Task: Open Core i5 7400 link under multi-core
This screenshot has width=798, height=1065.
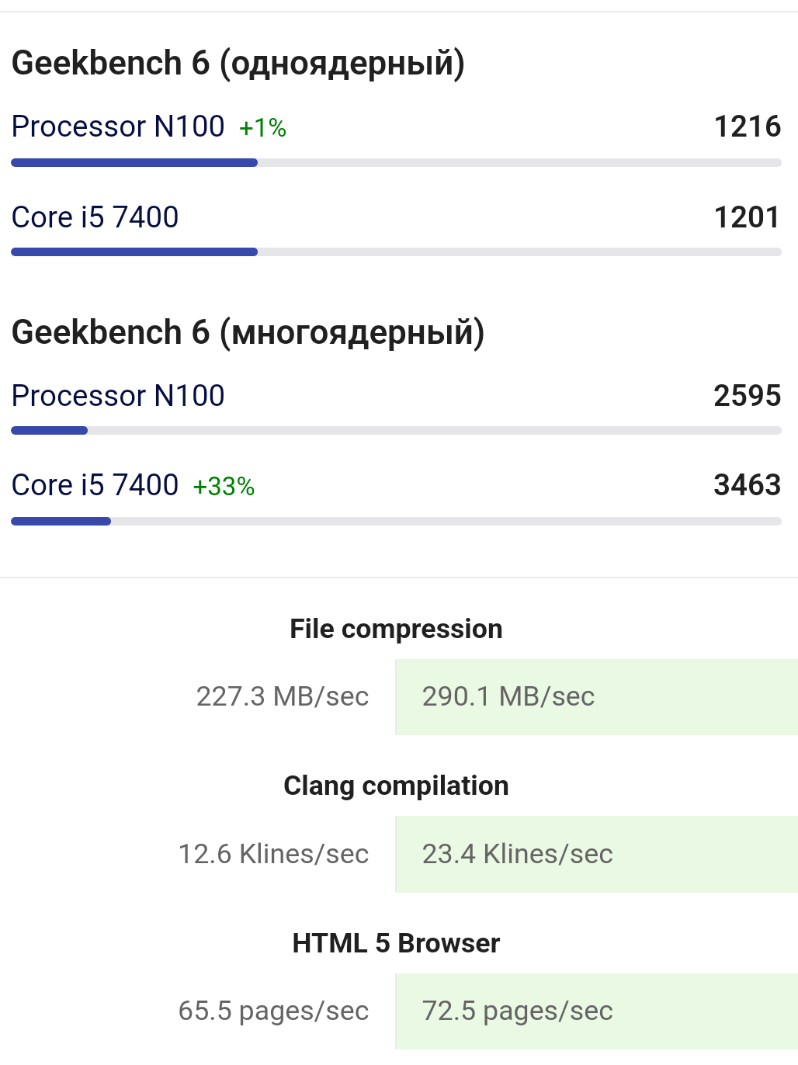Action: tap(95, 485)
